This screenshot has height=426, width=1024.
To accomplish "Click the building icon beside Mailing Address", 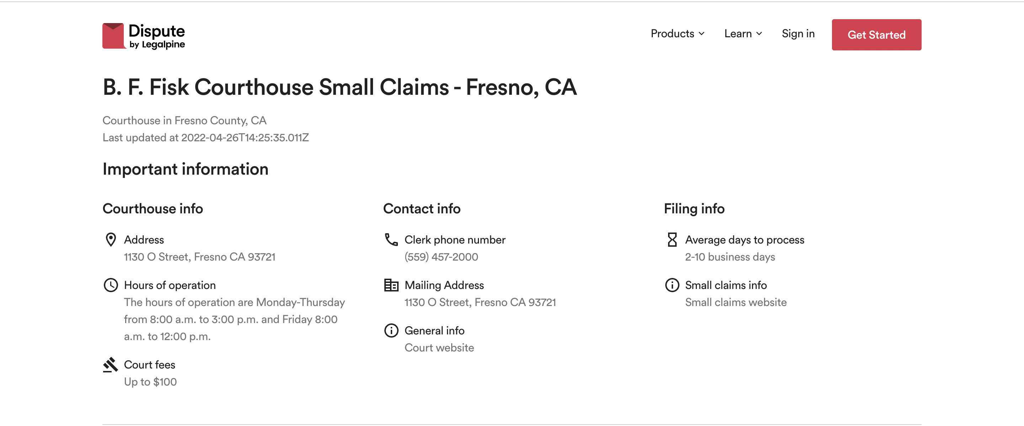I will click(391, 285).
